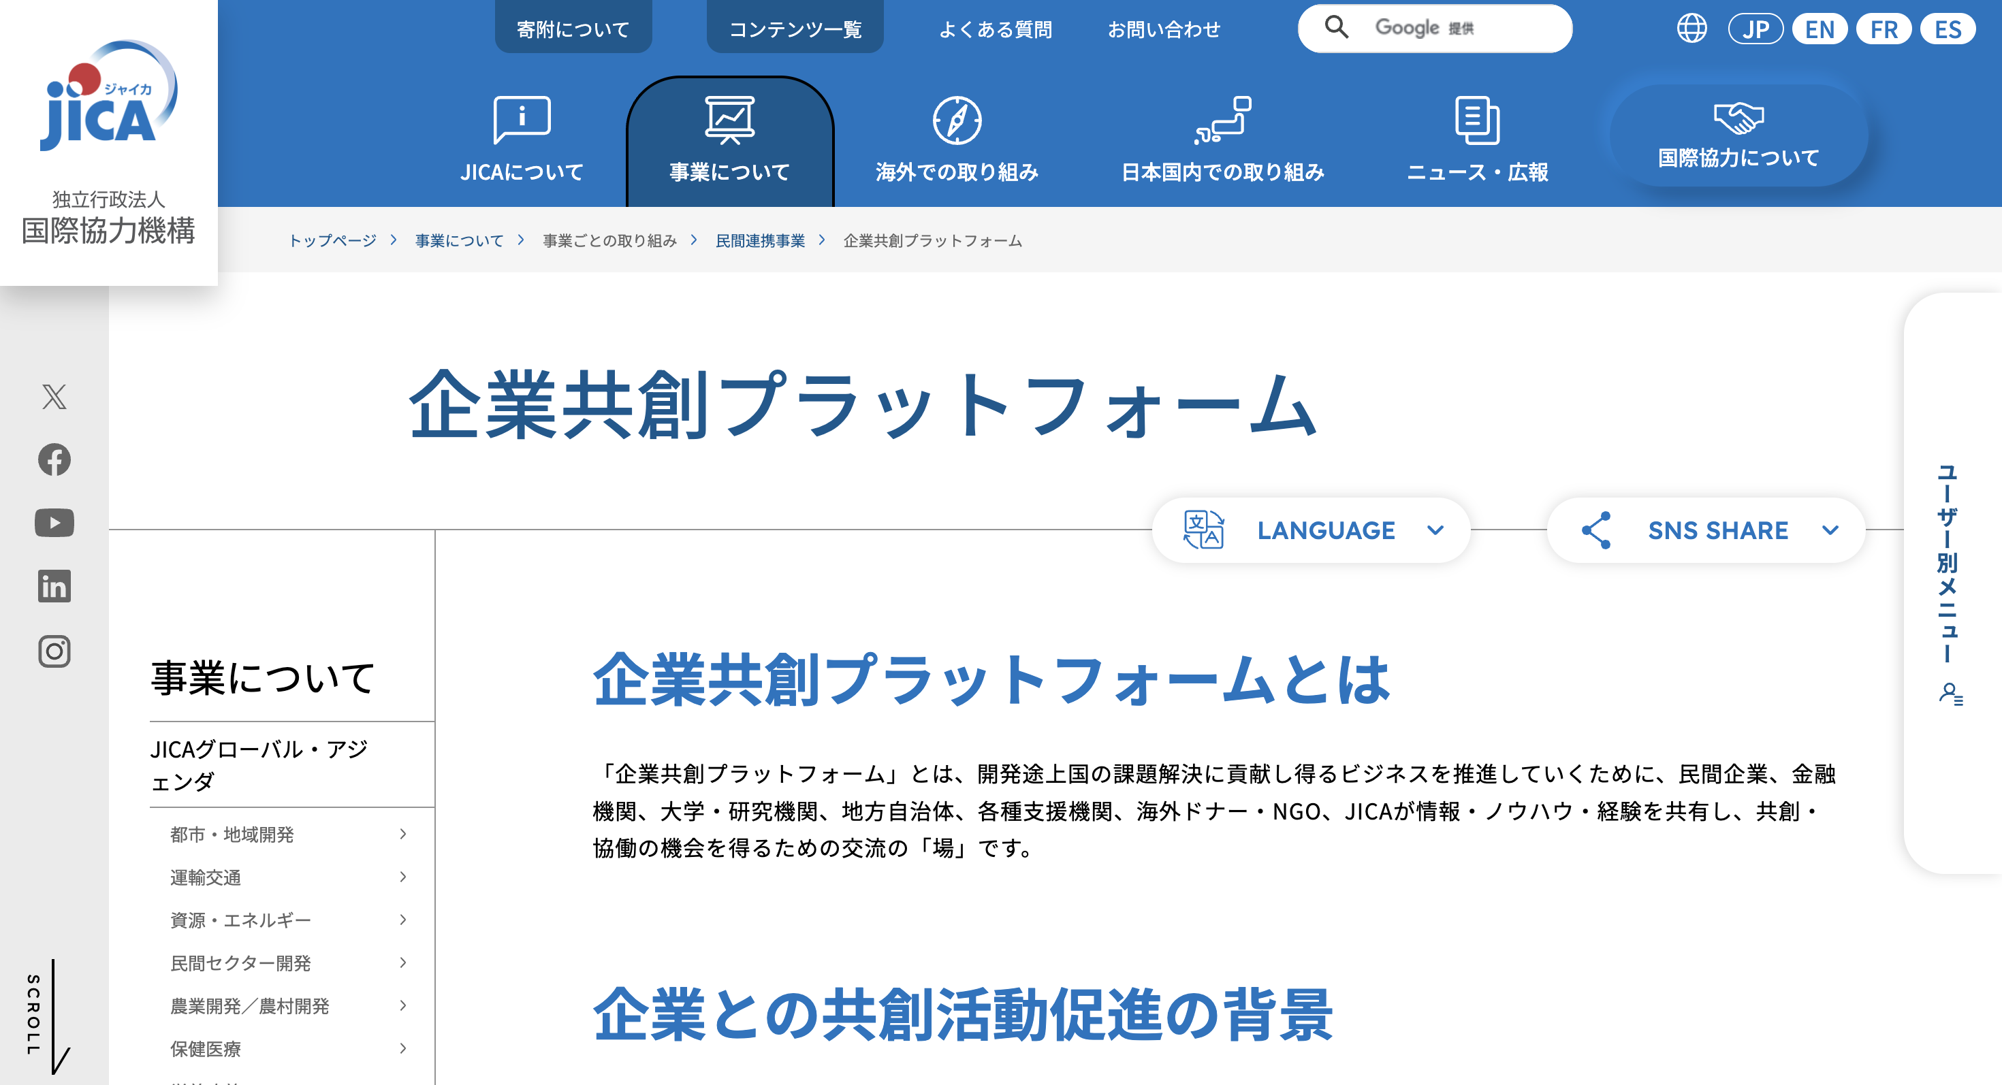2002x1085 pixels.
Task: Click 事業ごとの取り組み breadcrumb text
Action: [x=609, y=241]
